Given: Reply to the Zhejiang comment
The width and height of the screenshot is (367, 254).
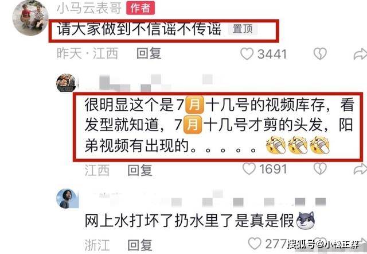Looking at the screenshot, I should [140, 245].
